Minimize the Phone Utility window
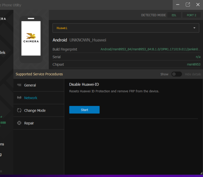 click(x=178, y=5)
